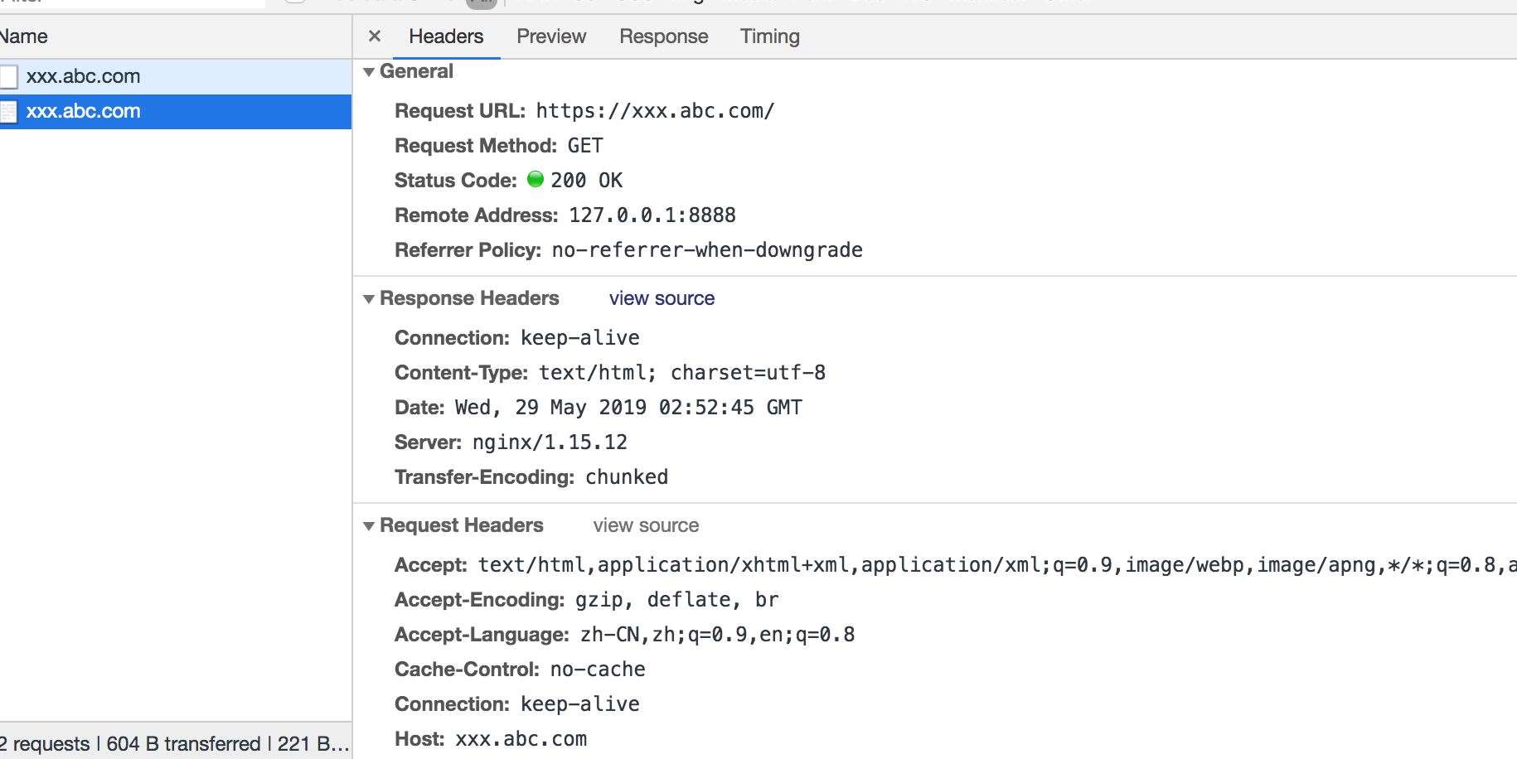Switch to the Headers tab
Viewport: 1517px width, 759px height.
coord(445,36)
